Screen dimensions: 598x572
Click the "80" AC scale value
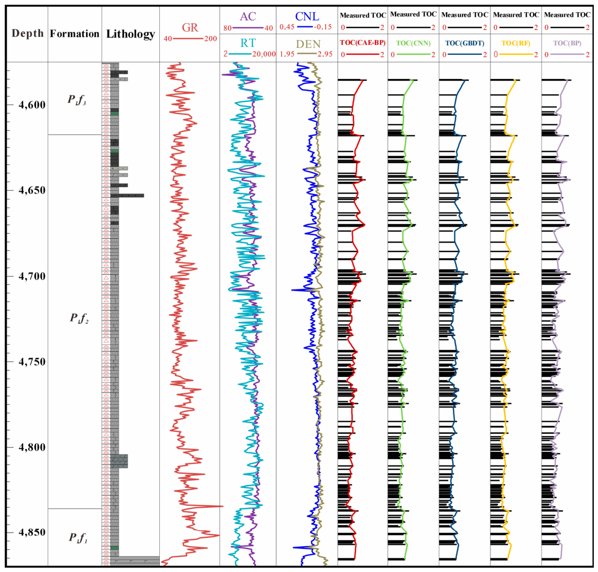click(227, 28)
